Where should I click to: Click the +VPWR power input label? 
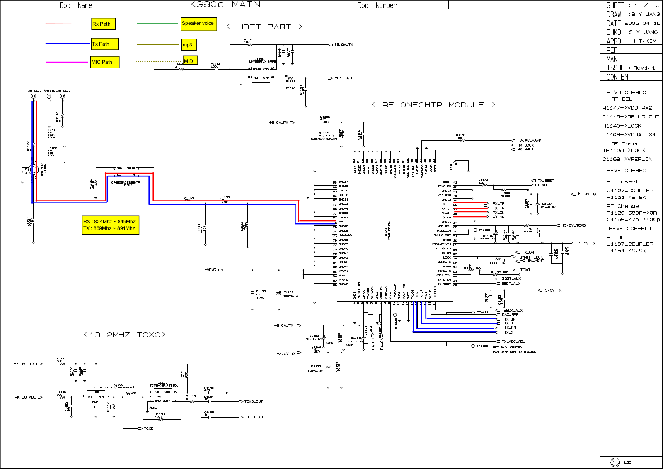[x=211, y=270]
